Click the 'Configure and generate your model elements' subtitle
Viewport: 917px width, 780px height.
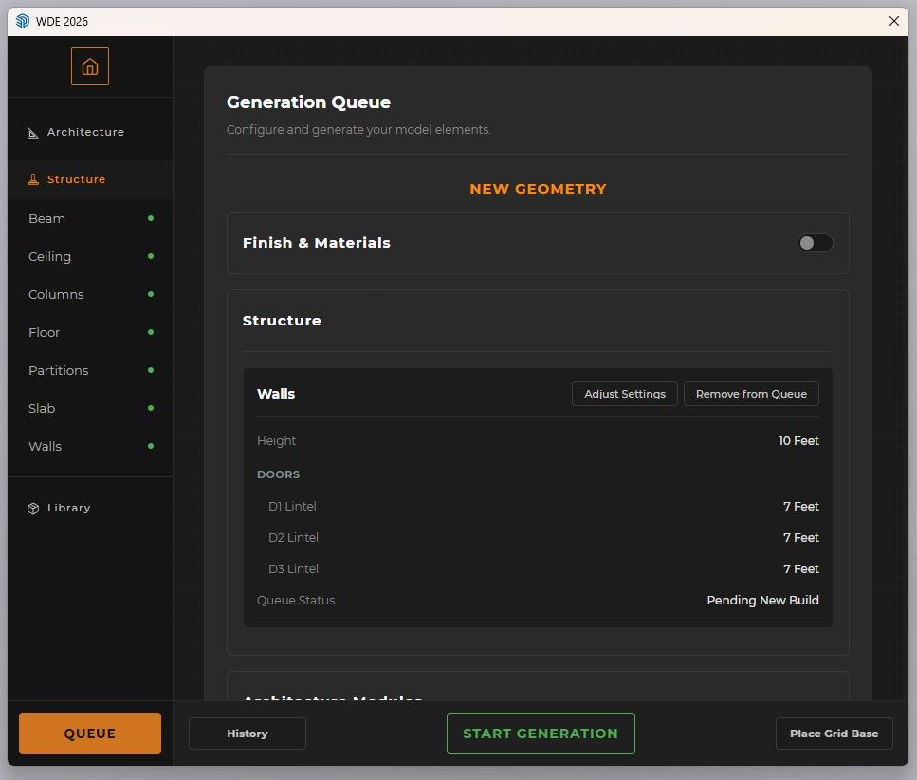pos(358,129)
